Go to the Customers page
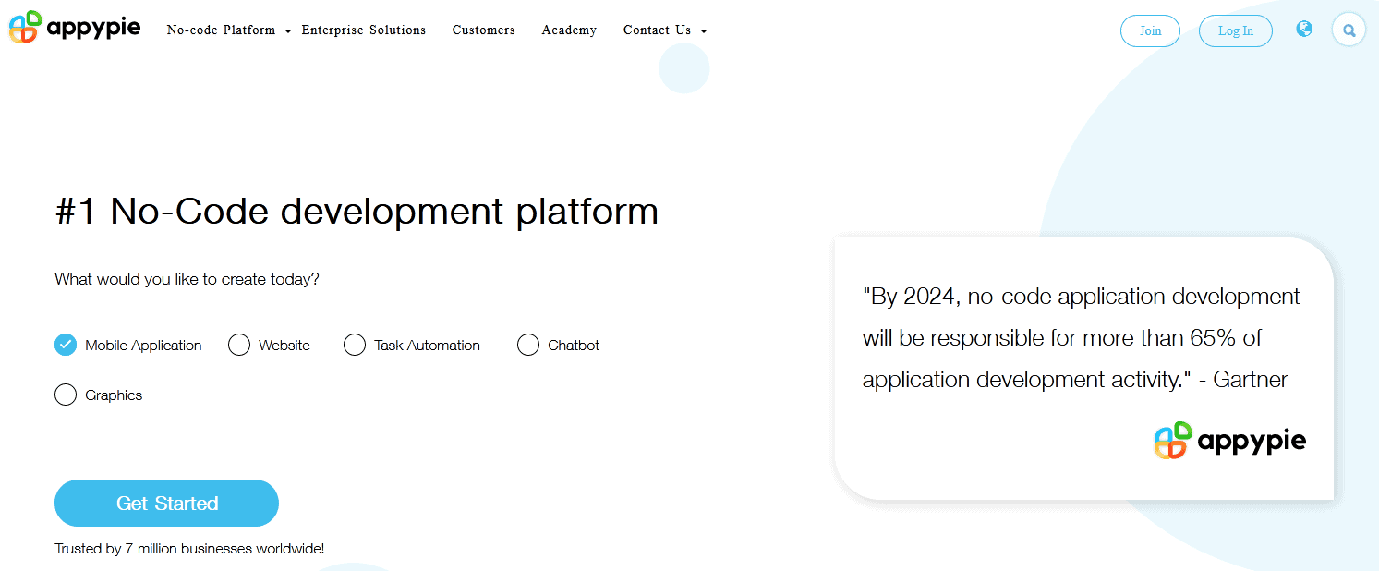Viewport: 1379px width, 571px height. [484, 30]
